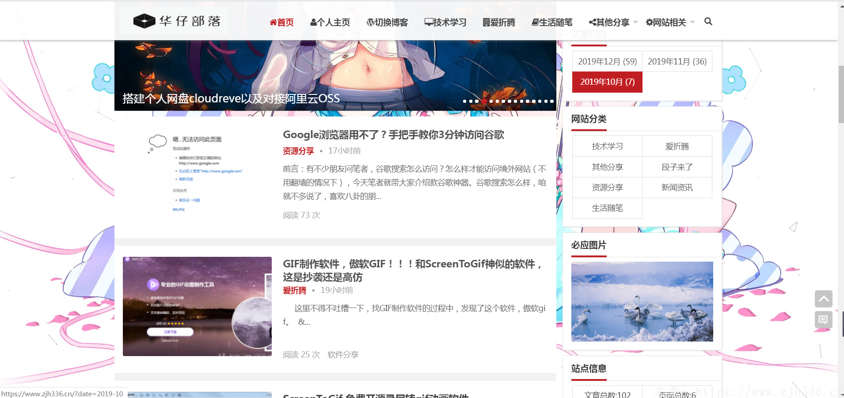844x398 pixels.
Task: Select 技术学习 in site categories
Action: point(607,146)
